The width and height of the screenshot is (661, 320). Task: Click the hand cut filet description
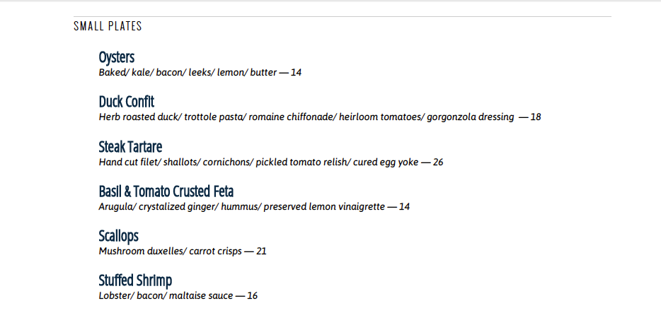tap(258, 162)
